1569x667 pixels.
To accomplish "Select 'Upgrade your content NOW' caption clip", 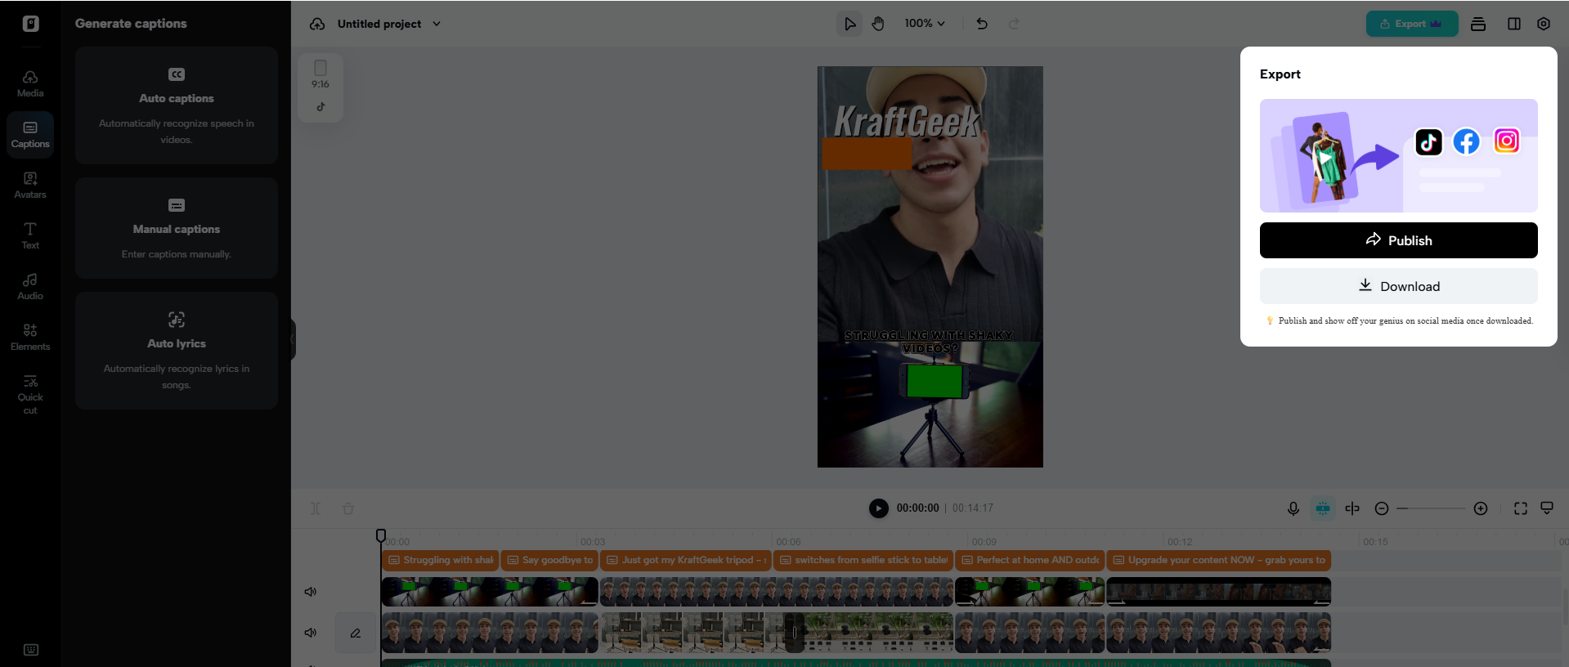I will point(1219,560).
